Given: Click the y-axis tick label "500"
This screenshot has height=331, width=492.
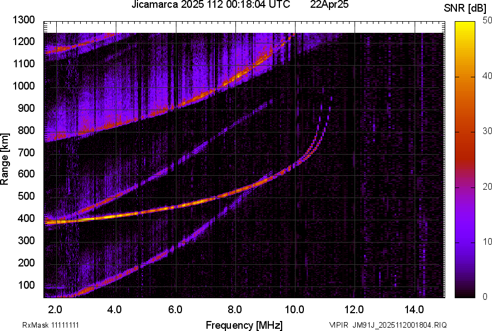Looking at the screenshot, I should tap(26, 196).
